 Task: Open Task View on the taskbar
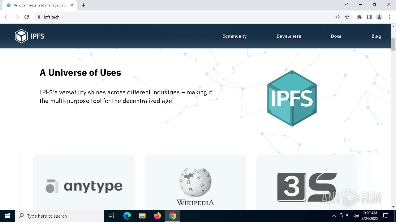(111, 216)
